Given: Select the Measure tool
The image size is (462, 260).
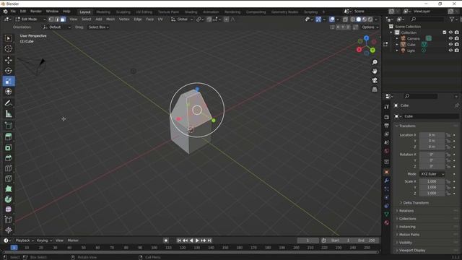Looking at the screenshot, I should [x=8, y=114].
